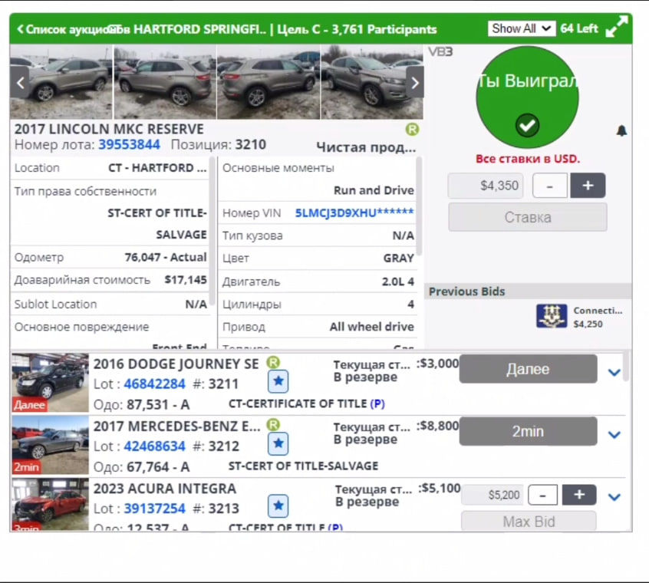Show previous vehicle photos
The image size is (649, 583).
tap(20, 83)
